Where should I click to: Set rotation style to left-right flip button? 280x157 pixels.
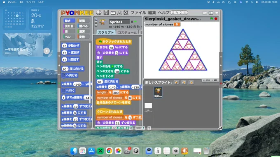[96, 23]
